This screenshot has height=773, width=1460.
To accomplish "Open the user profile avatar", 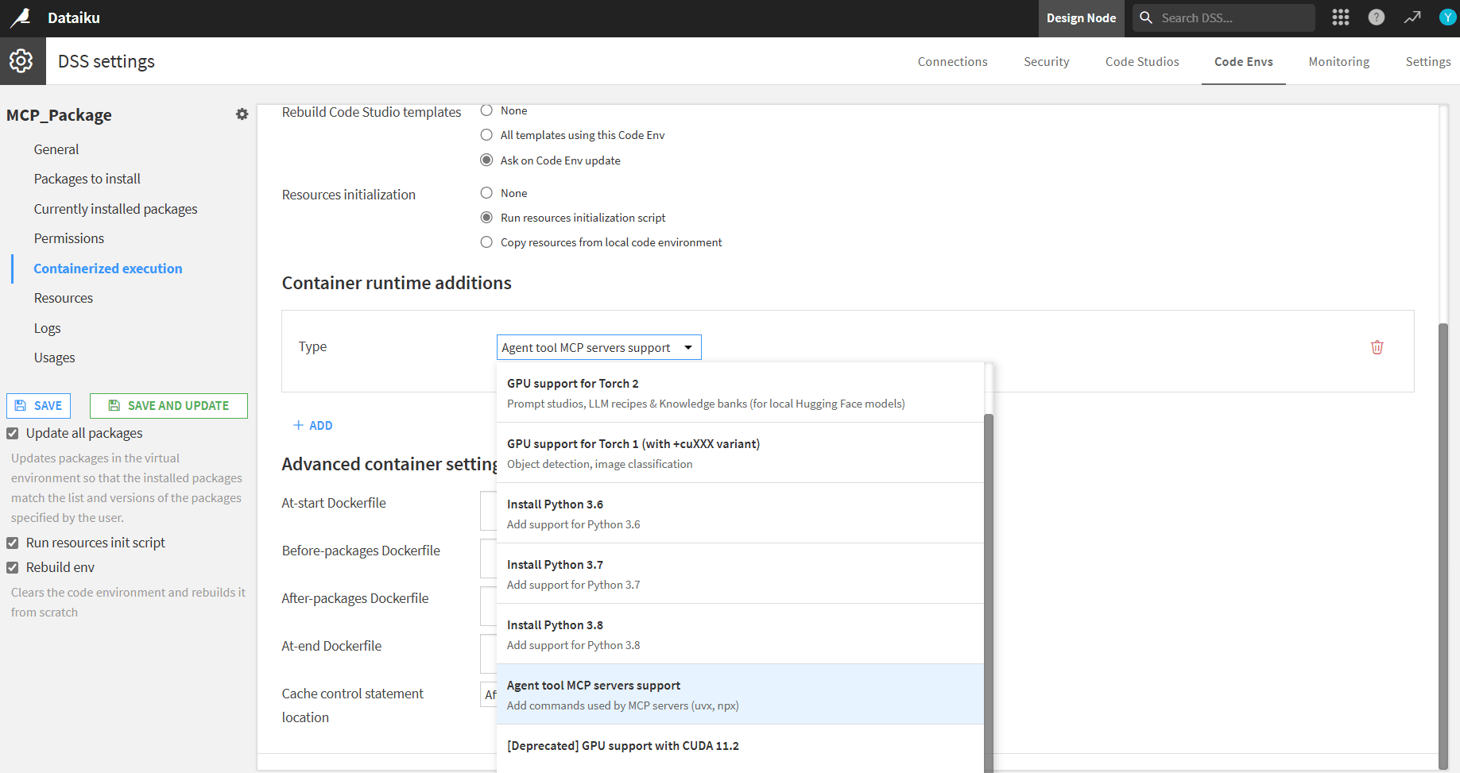I will 1447,17.
